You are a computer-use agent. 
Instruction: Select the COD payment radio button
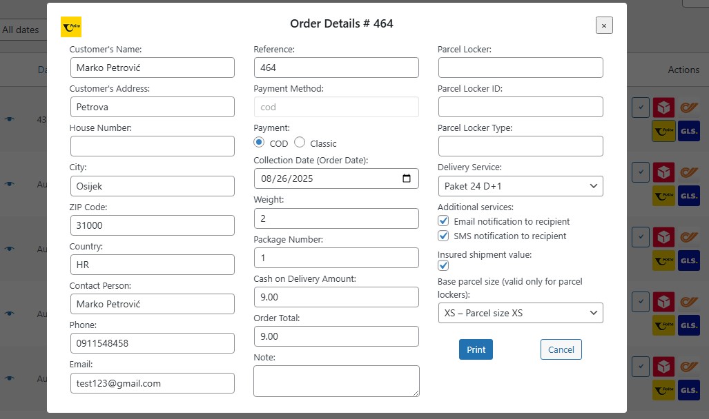259,143
